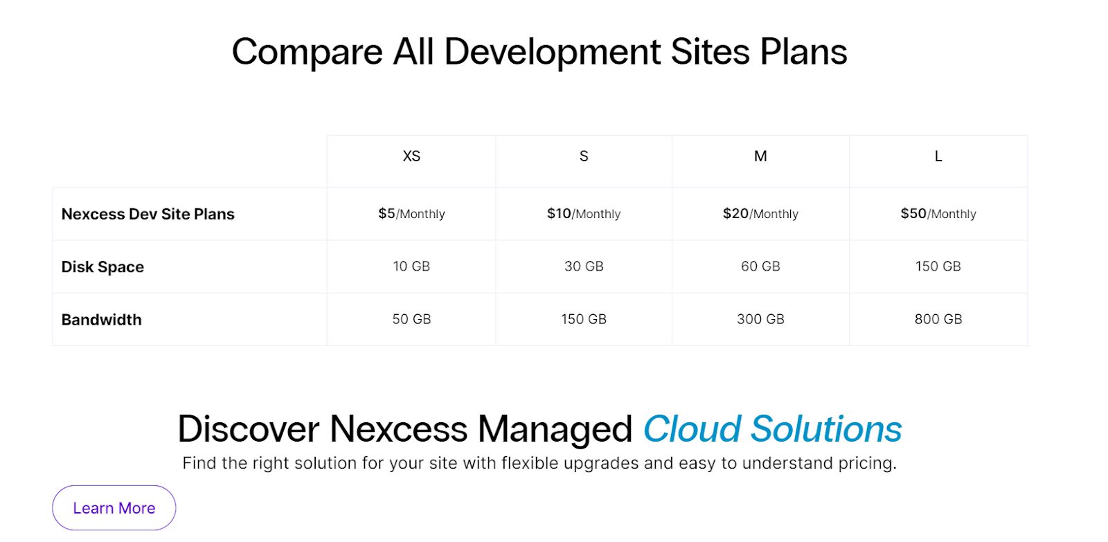Screen dimensions: 1108x542
Task: Click the 30 GB disk space cell
Action: (x=584, y=267)
